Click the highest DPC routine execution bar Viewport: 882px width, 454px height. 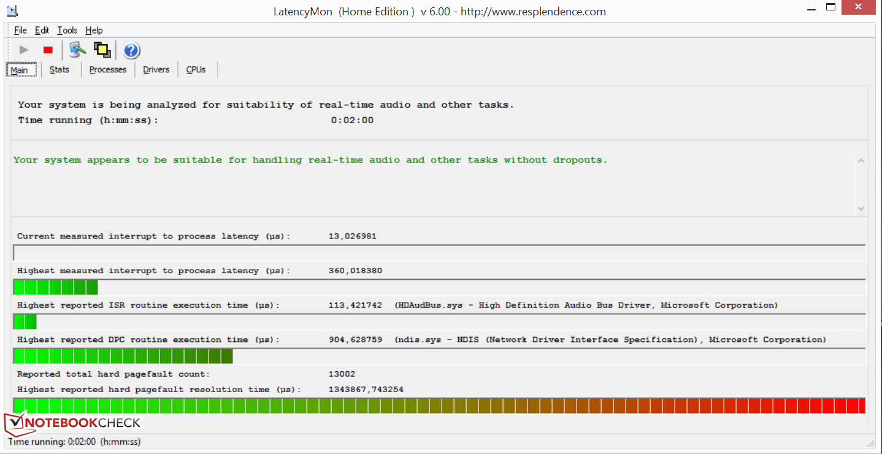[439, 356]
